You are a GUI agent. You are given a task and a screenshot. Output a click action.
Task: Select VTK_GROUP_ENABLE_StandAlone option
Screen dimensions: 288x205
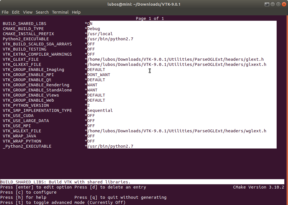pyautogui.click(x=37, y=90)
